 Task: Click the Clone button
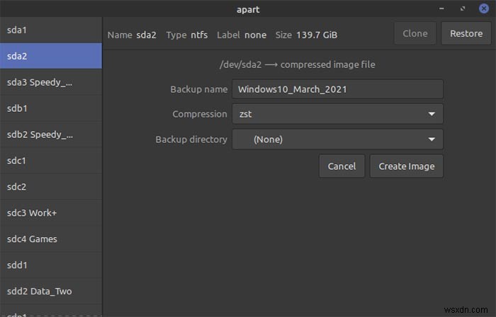[415, 33]
